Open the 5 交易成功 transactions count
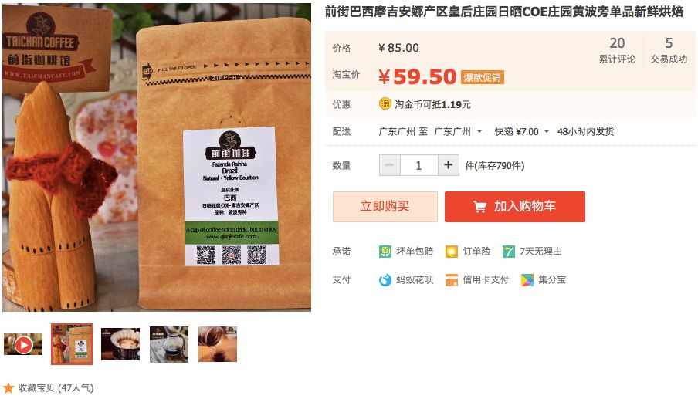698x399 pixels. 669,50
